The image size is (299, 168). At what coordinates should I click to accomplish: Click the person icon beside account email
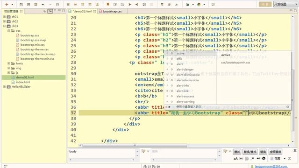252,166
